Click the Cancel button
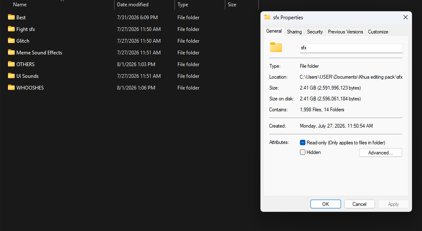This screenshot has width=422, height=231. [359, 204]
